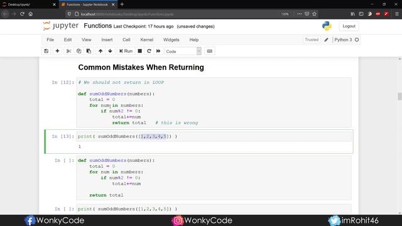Go forward in browser history
This screenshot has height=226, width=402.
[x=14, y=14]
